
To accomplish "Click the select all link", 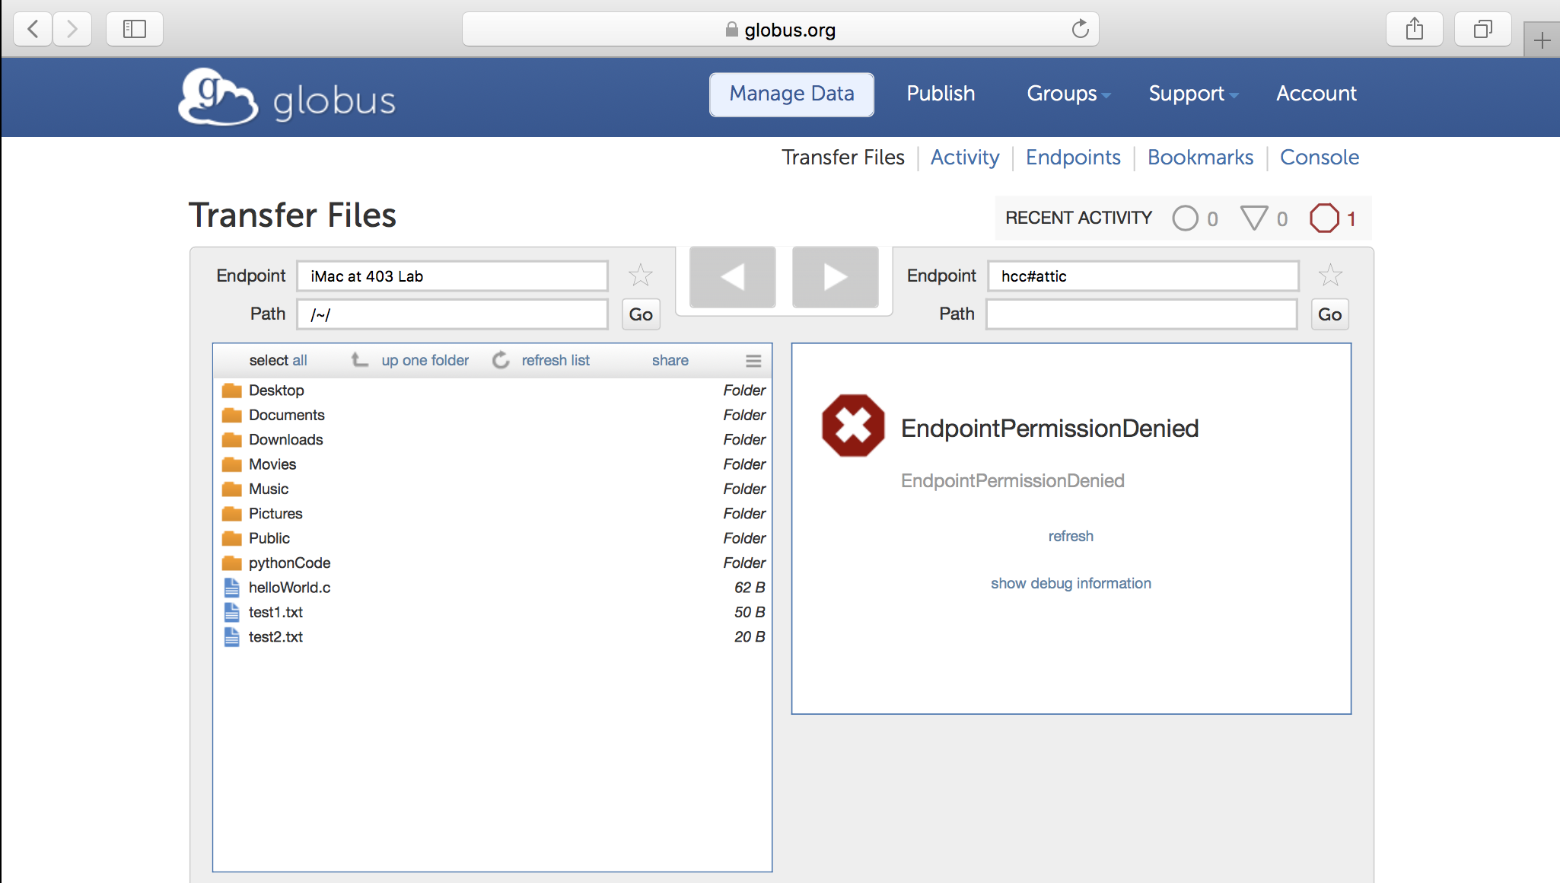I will point(278,360).
